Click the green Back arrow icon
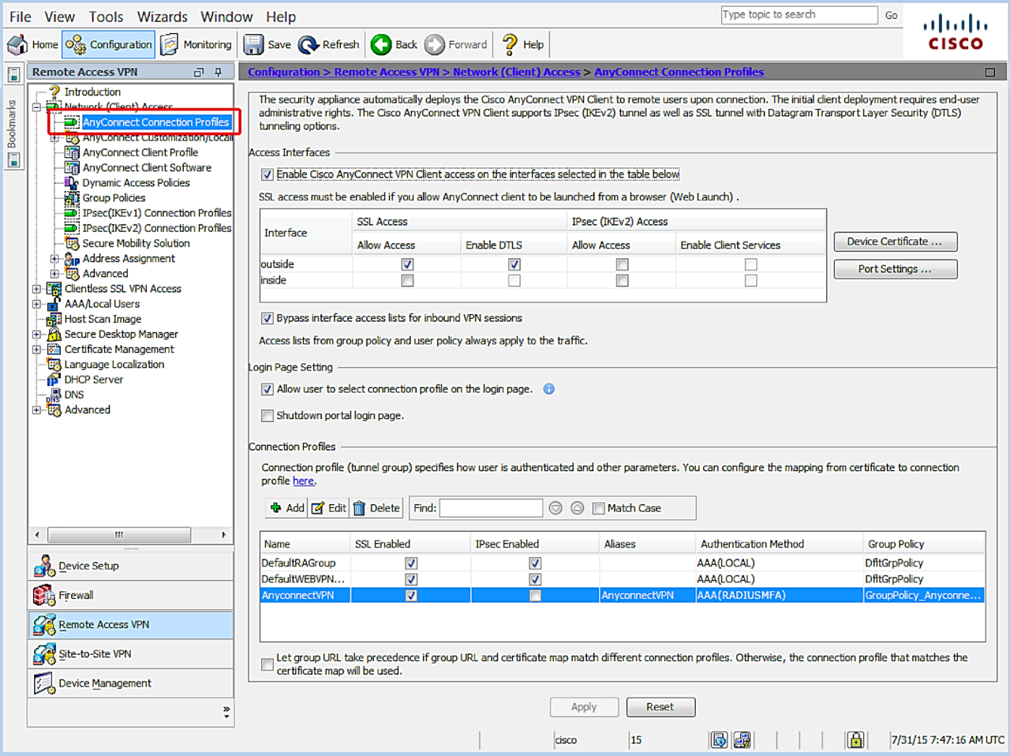 (x=381, y=45)
